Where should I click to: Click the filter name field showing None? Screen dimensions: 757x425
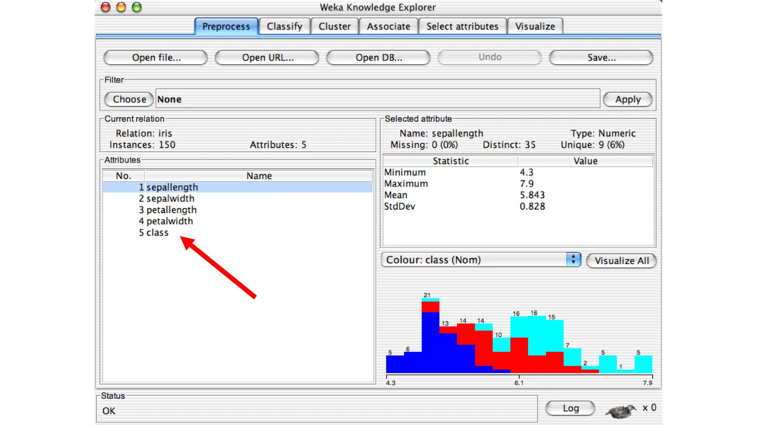[x=377, y=99]
